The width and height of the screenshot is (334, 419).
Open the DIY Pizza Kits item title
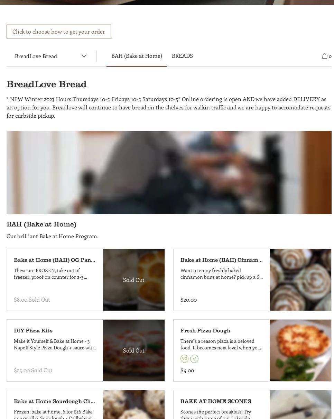coord(33,331)
